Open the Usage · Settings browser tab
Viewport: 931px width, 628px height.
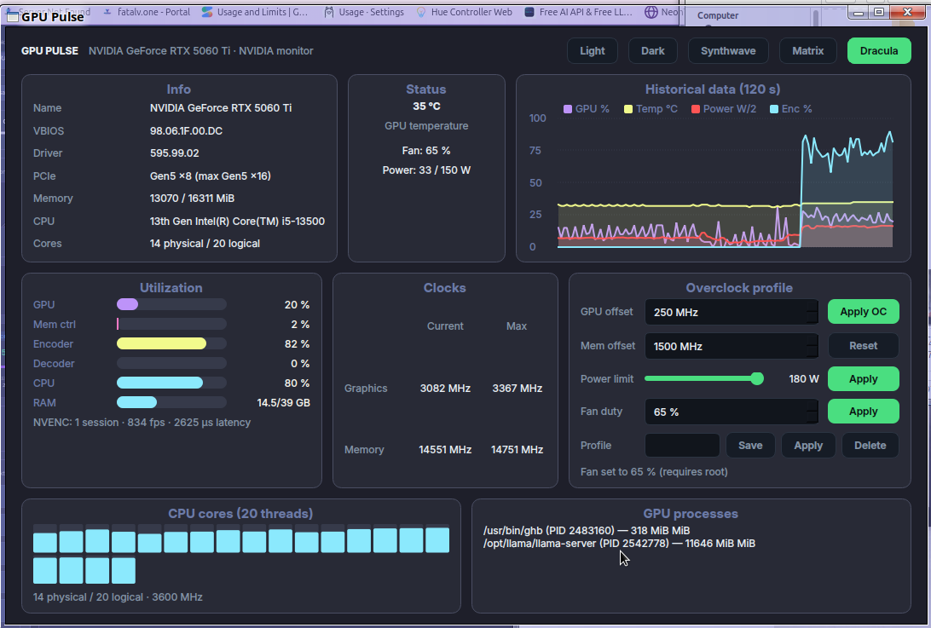click(x=365, y=12)
